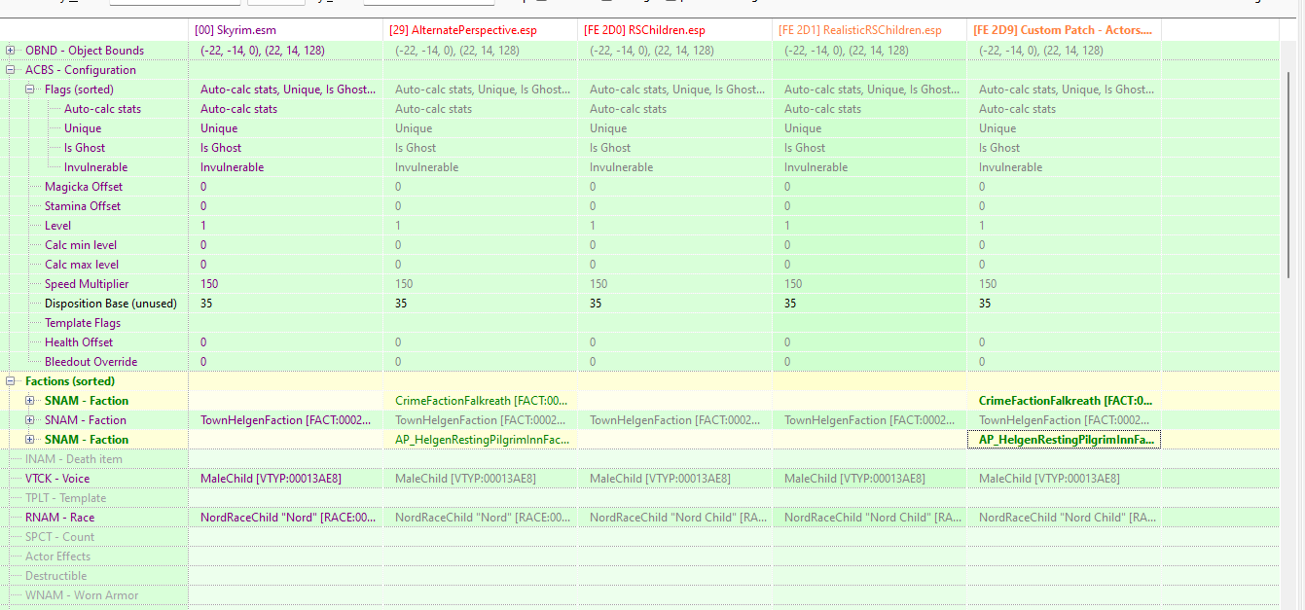Select the [00] Skyrim.esm column header

click(286, 30)
